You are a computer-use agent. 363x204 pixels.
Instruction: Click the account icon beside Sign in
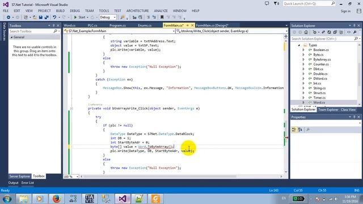pos(359,11)
